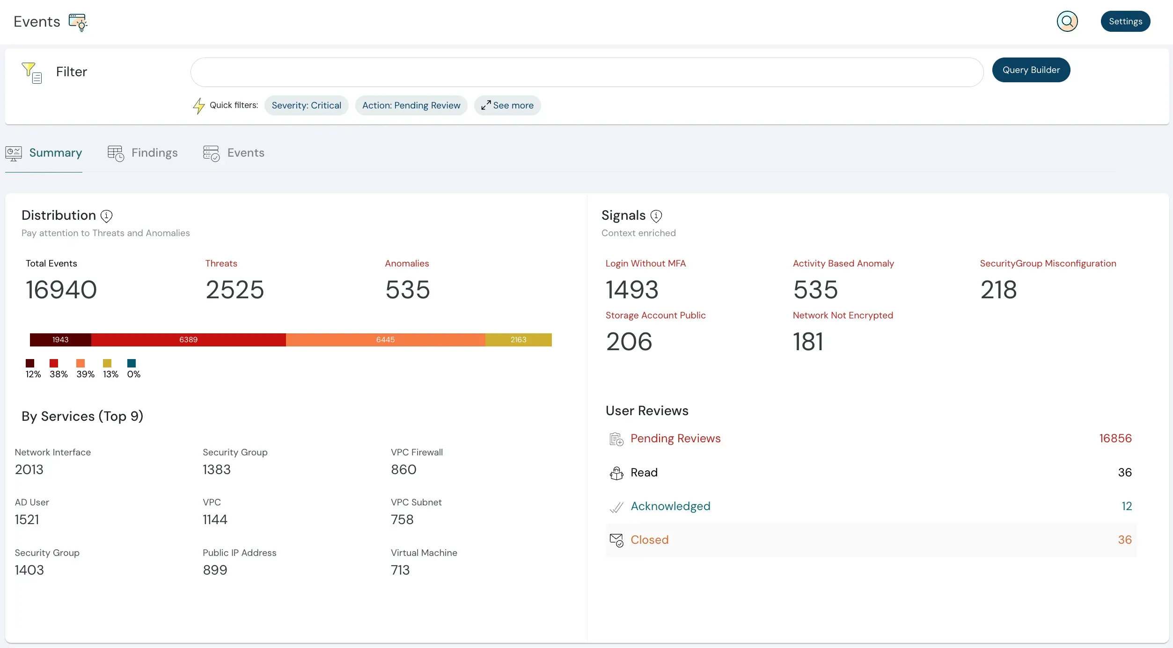Click the Settings button
The height and width of the screenshot is (648, 1173).
click(1125, 22)
